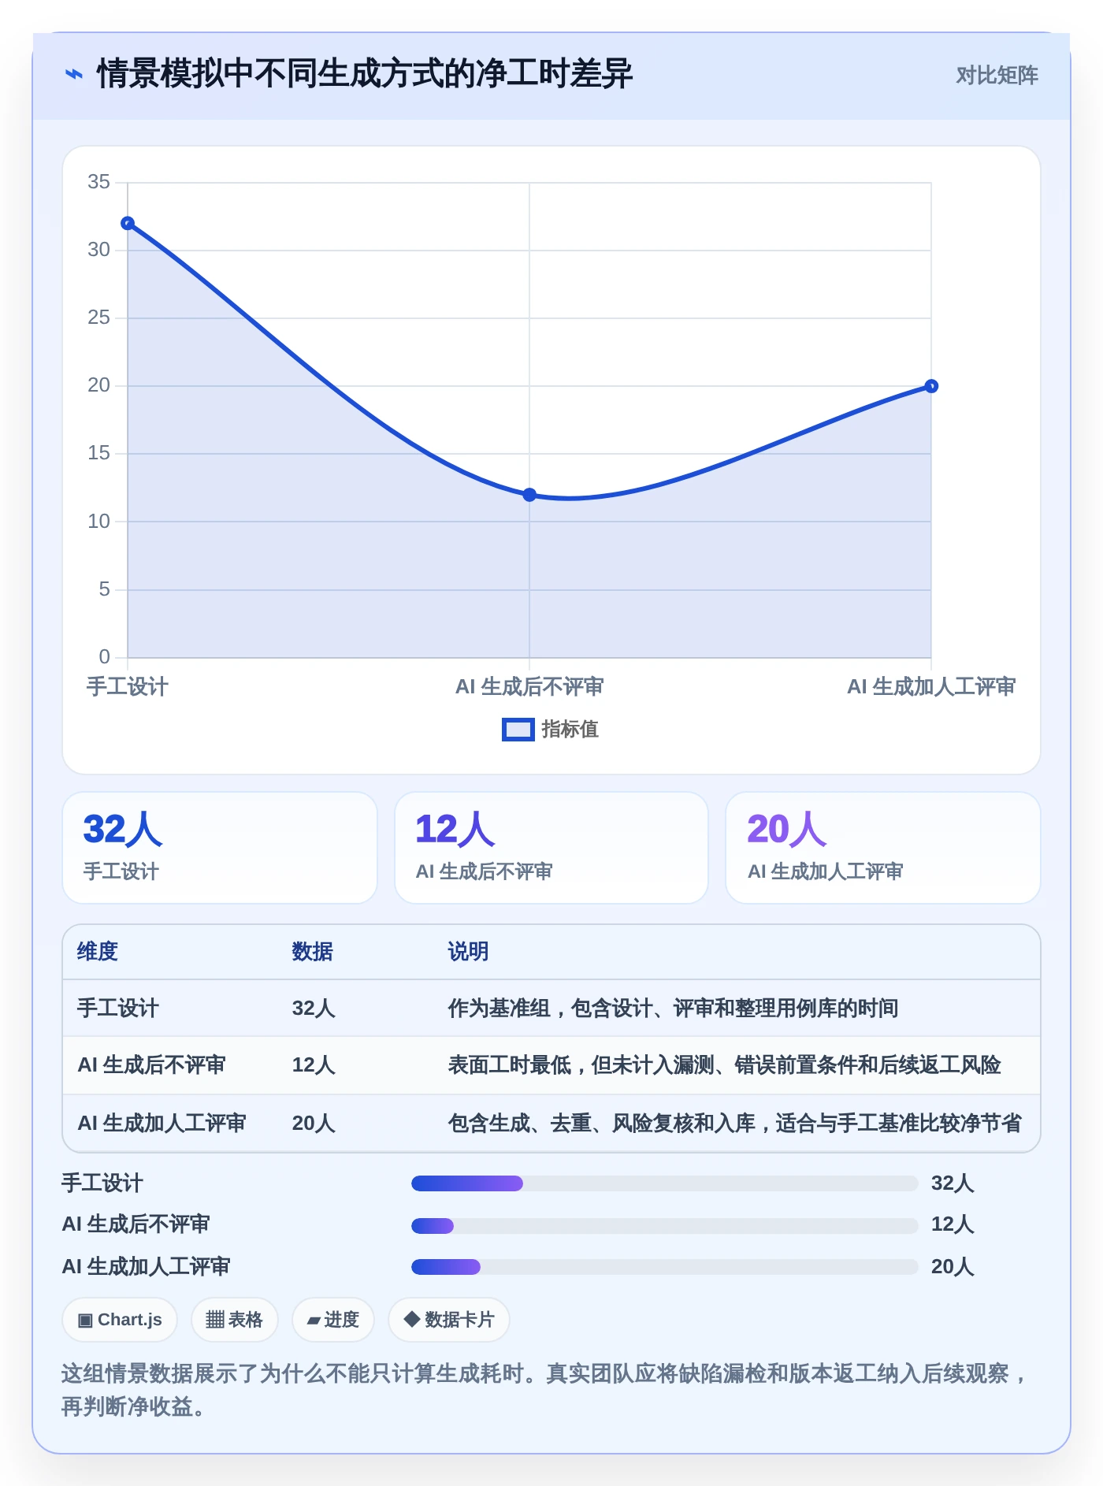
Task: Click the 表格 tag chip
Action: click(235, 1320)
